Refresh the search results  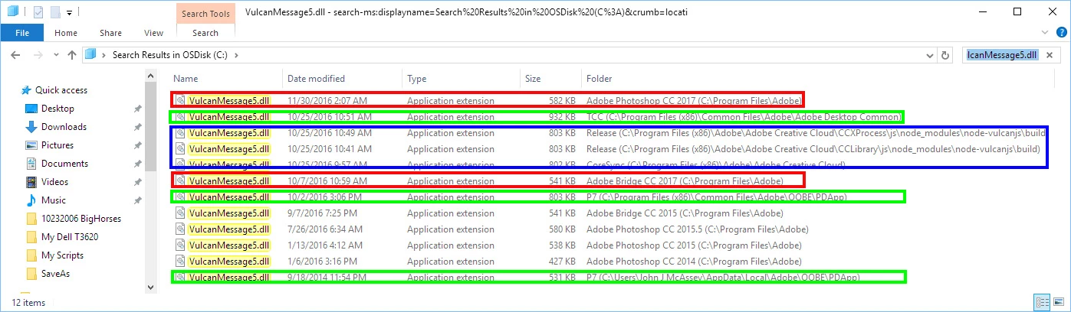[945, 55]
